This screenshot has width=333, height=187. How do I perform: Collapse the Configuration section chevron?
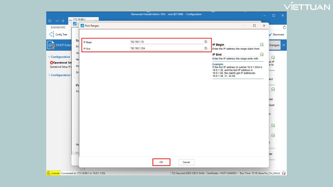pyautogui.click(x=49, y=57)
